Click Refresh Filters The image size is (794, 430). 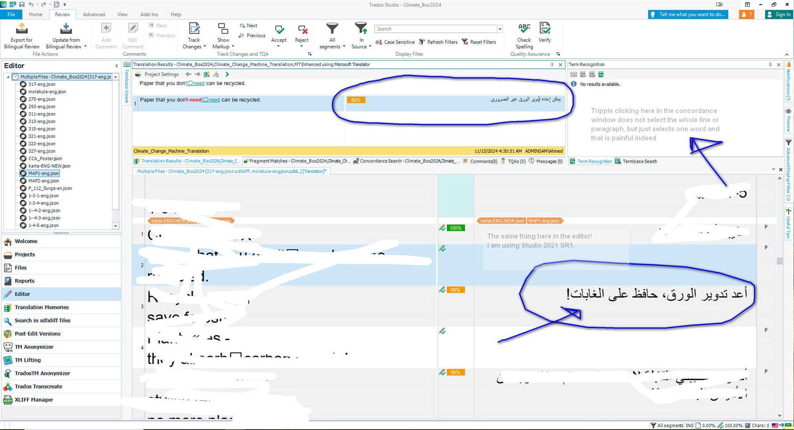438,42
